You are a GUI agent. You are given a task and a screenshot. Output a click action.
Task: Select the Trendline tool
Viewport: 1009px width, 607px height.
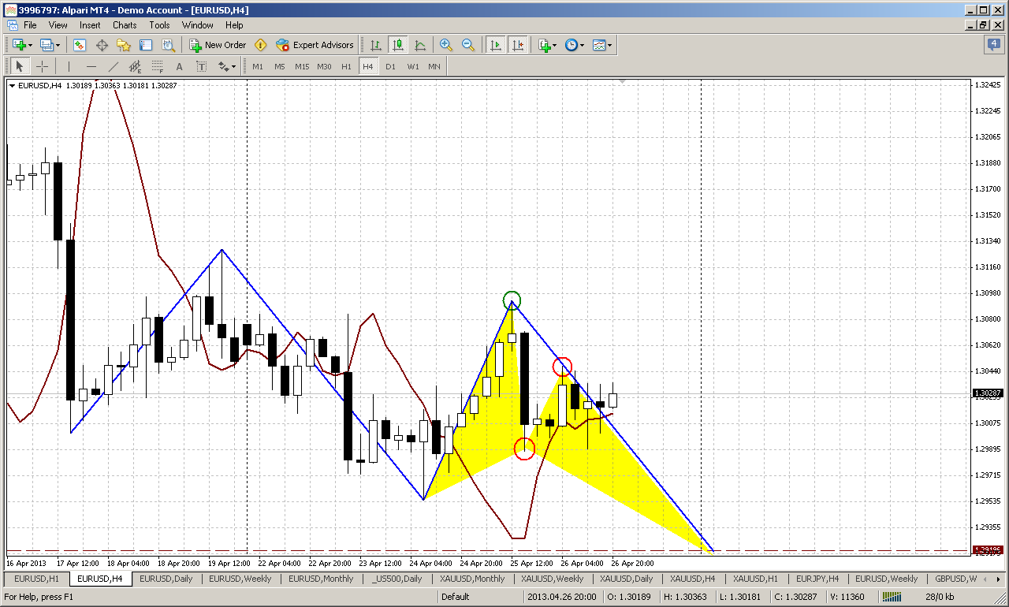114,66
